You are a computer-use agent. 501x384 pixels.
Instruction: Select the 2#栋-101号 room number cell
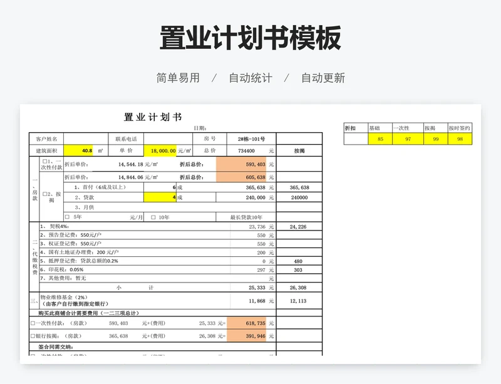click(250, 139)
